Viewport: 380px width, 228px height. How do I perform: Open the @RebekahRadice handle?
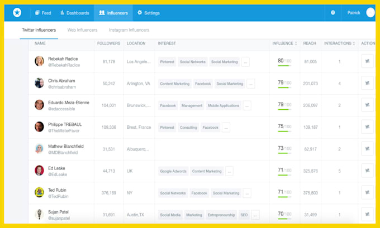(x=64, y=65)
